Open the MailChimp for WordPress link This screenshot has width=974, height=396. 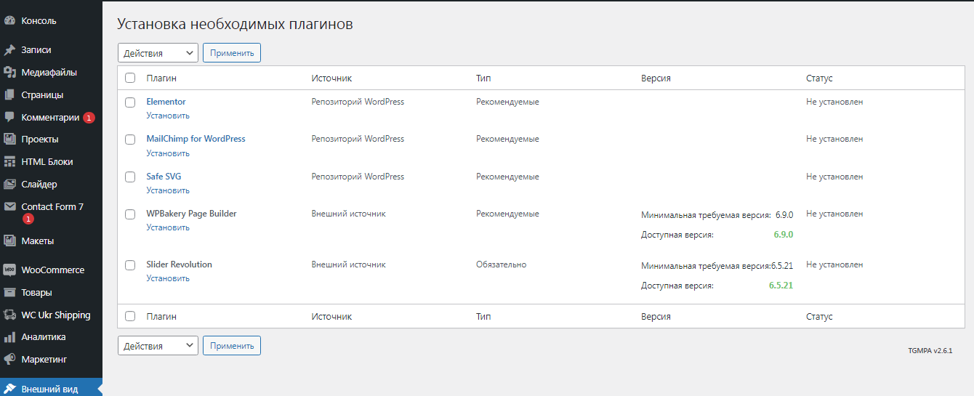(x=196, y=139)
